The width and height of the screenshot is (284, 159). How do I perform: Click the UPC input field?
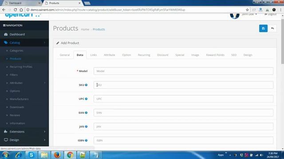tap(183, 99)
